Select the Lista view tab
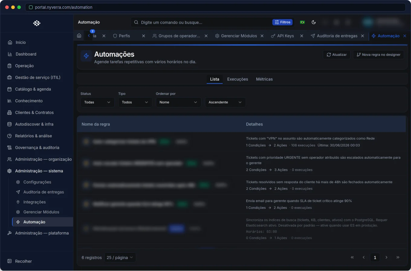This screenshot has height=271, width=411. coord(215,79)
